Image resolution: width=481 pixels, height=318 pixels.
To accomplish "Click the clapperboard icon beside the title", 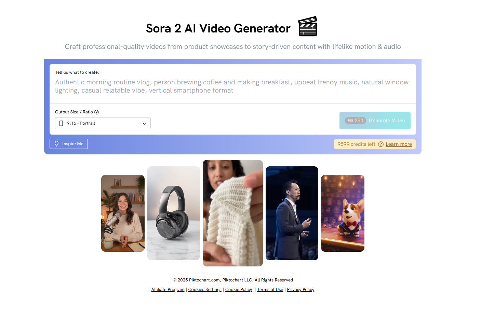I will (308, 26).
